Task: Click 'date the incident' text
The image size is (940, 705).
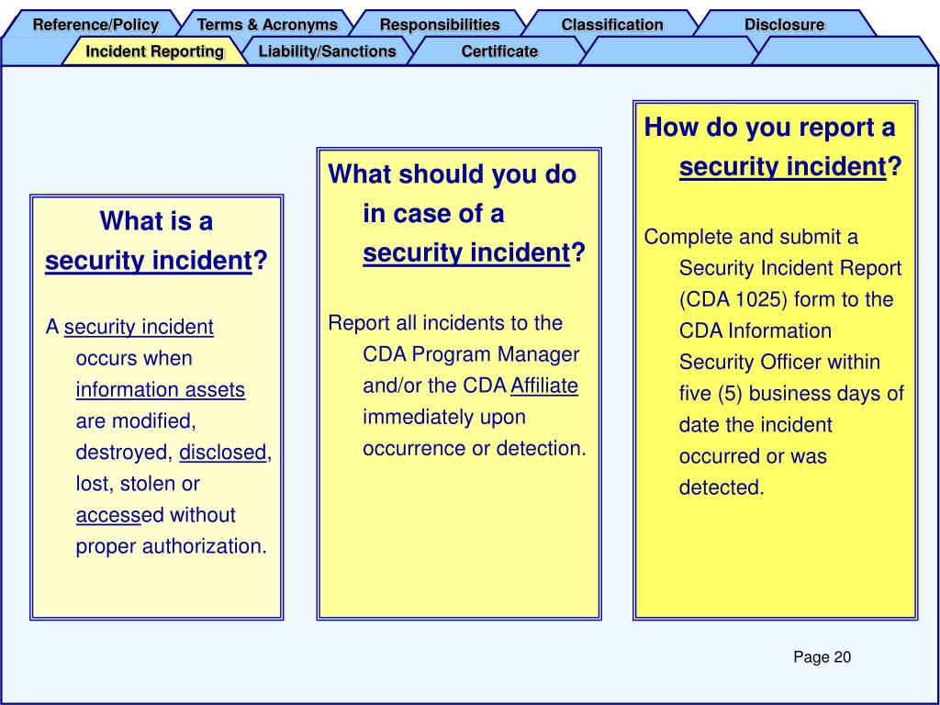Action: [x=755, y=424]
